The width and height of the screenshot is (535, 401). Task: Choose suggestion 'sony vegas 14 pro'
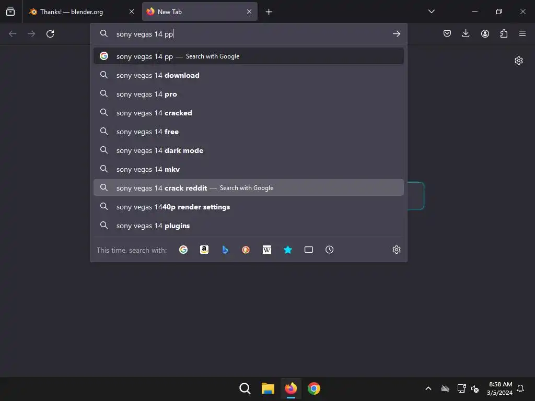coord(248,94)
